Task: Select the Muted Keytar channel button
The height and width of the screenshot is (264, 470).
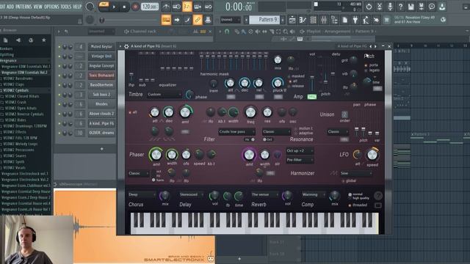Action: click(x=101, y=46)
